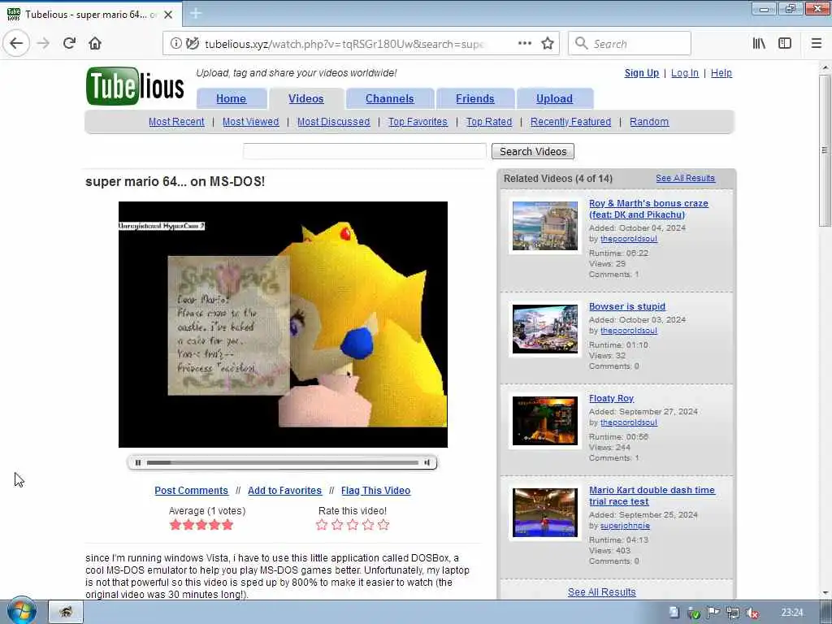Click the browser forward arrow
Screen dimensions: 832x624
pos(44,44)
